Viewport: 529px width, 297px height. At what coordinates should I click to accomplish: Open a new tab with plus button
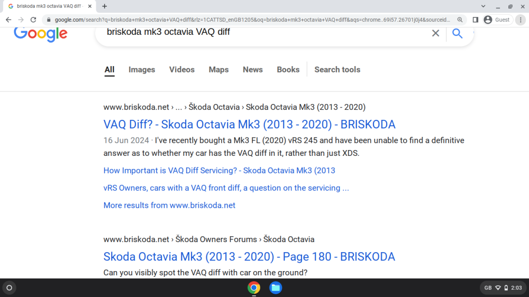(x=105, y=6)
